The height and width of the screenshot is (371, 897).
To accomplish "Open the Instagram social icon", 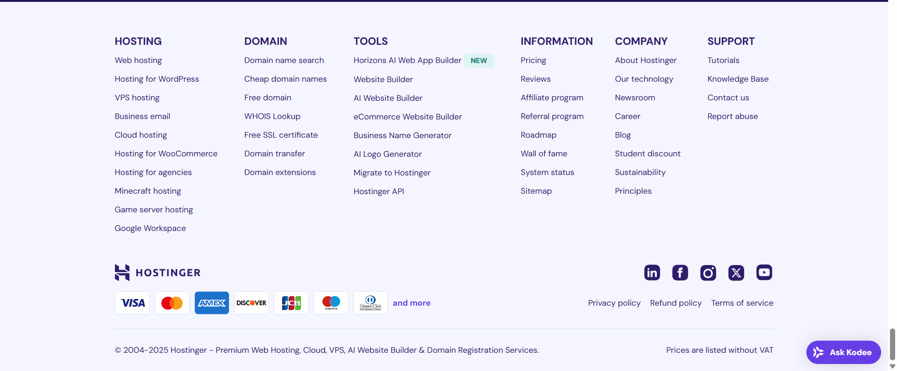I will coord(708,273).
